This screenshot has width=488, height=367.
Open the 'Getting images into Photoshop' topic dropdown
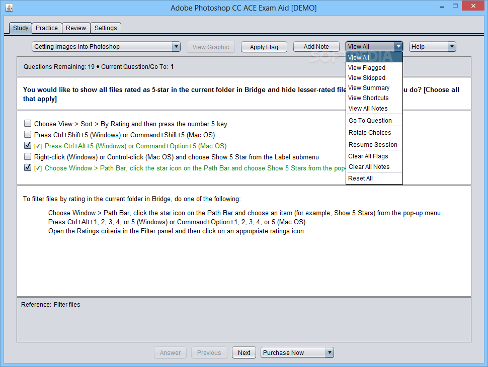click(x=106, y=47)
